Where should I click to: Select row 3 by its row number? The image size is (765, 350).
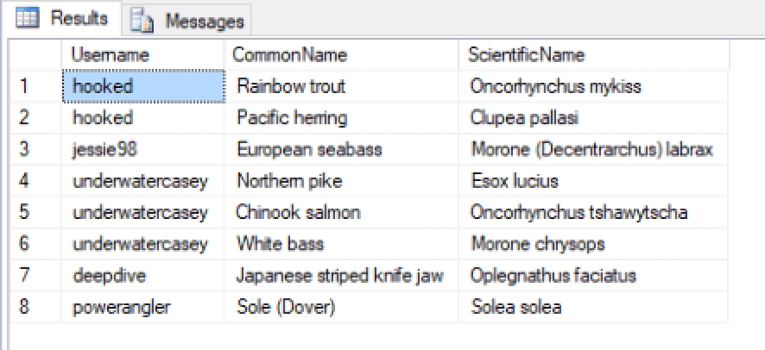26,149
